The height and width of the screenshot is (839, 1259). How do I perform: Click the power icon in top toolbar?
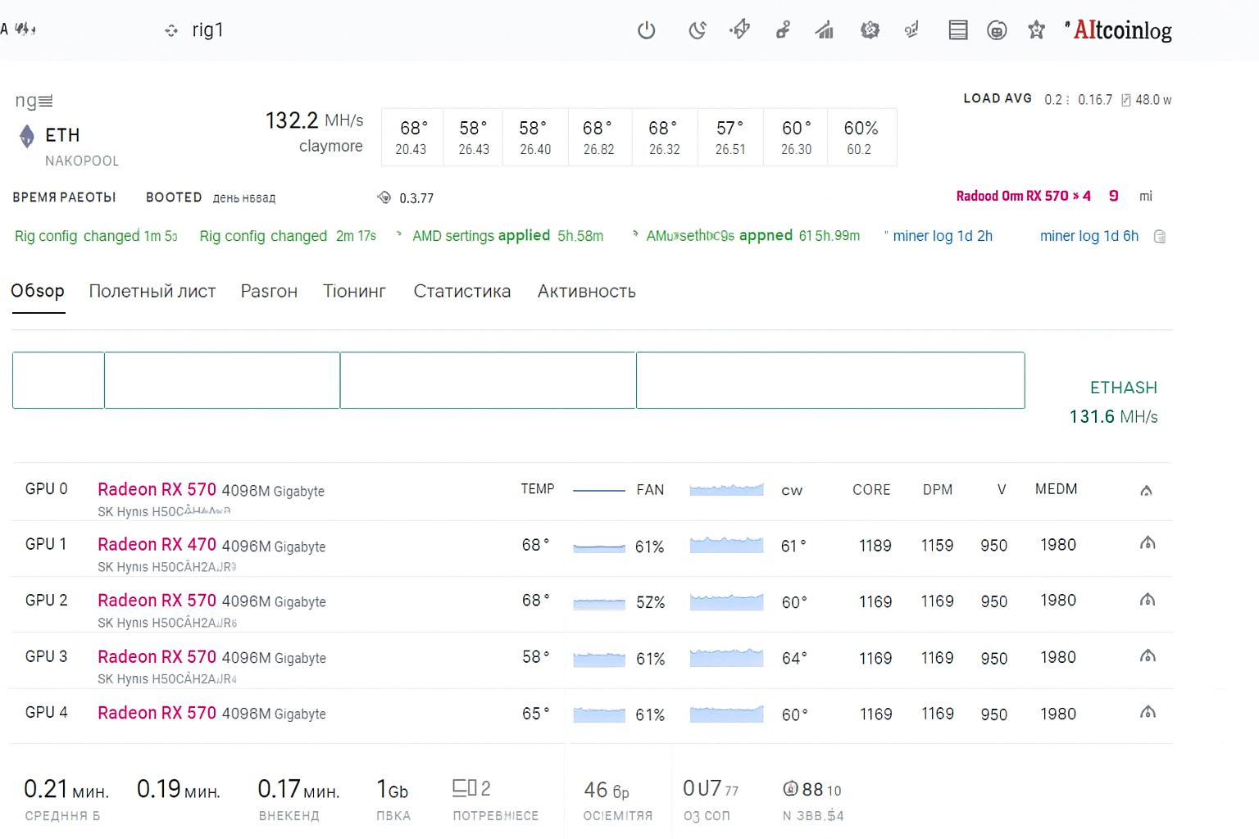pyautogui.click(x=646, y=30)
